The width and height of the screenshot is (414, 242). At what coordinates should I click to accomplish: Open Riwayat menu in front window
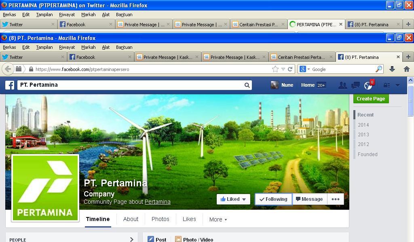pos(67,47)
